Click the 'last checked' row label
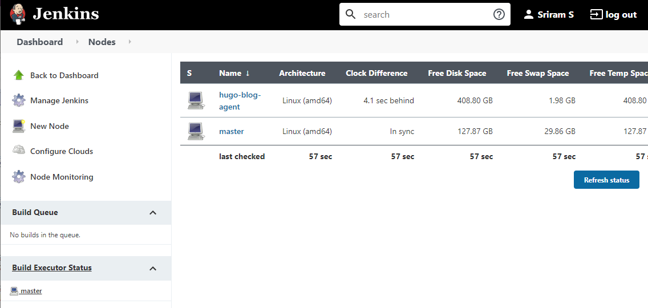The height and width of the screenshot is (308, 648). click(242, 156)
